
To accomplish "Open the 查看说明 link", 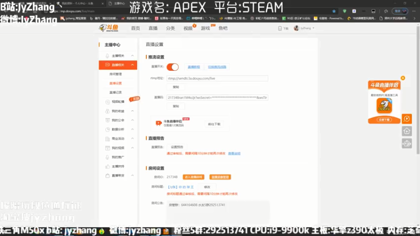I will [234, 154].
